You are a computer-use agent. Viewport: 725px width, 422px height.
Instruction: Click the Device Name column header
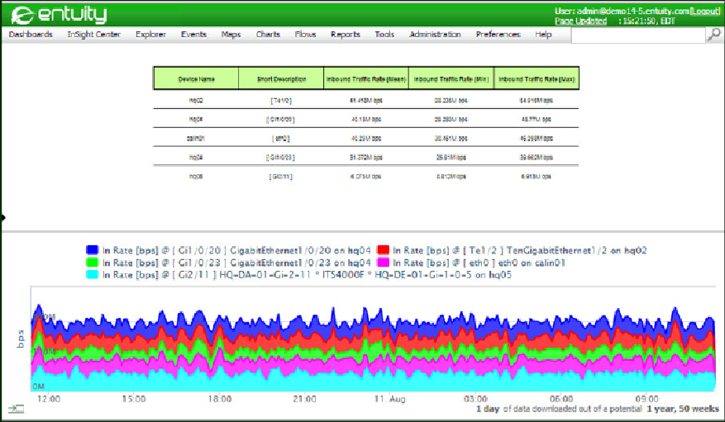[196, 78]
